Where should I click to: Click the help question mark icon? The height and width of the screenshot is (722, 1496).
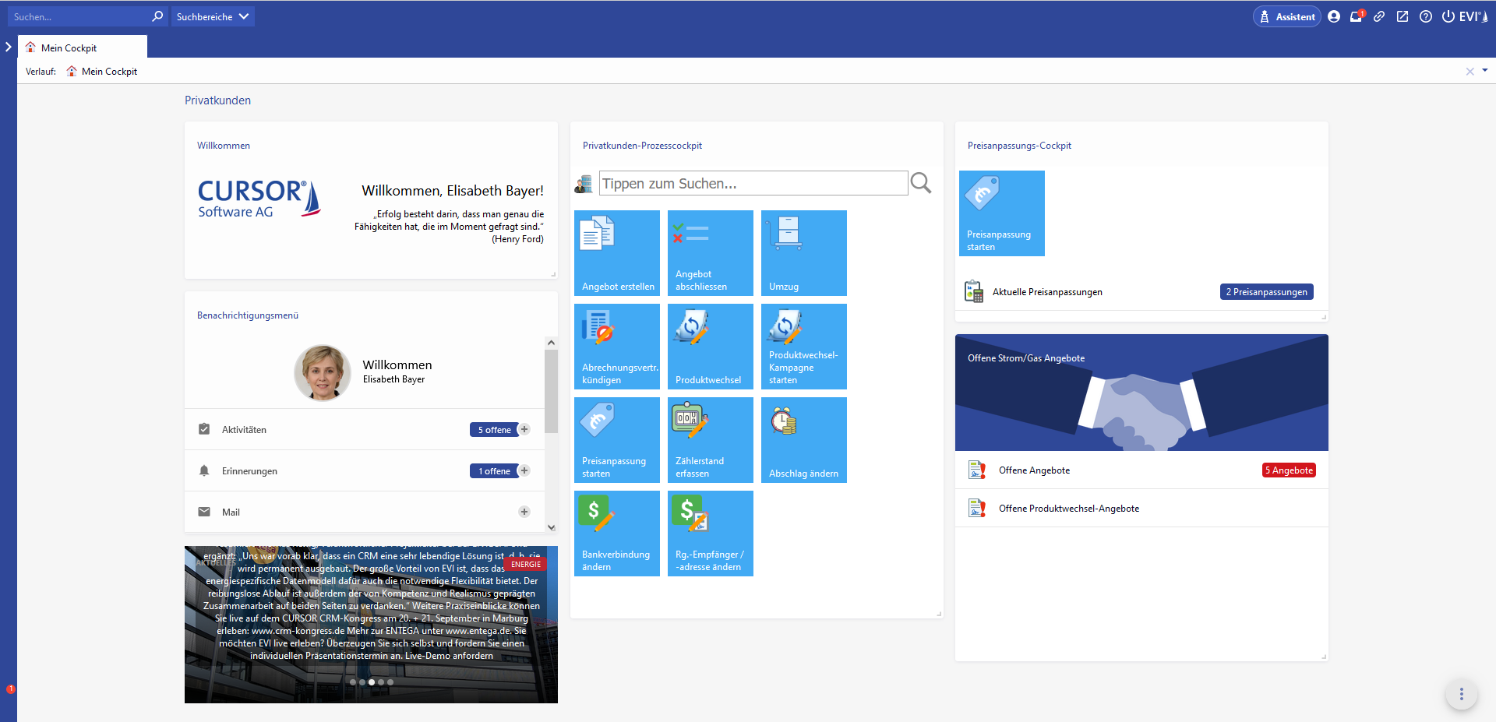point(1425,16)
